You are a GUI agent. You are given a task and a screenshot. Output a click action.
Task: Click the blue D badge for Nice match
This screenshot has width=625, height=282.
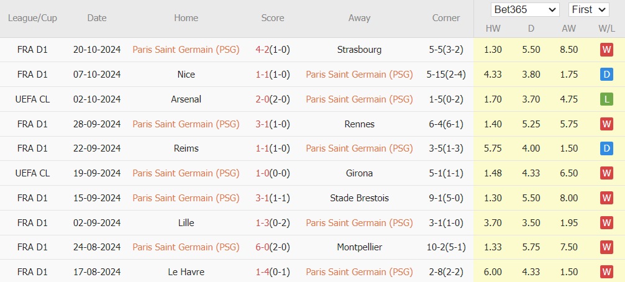tap(606, 75)
